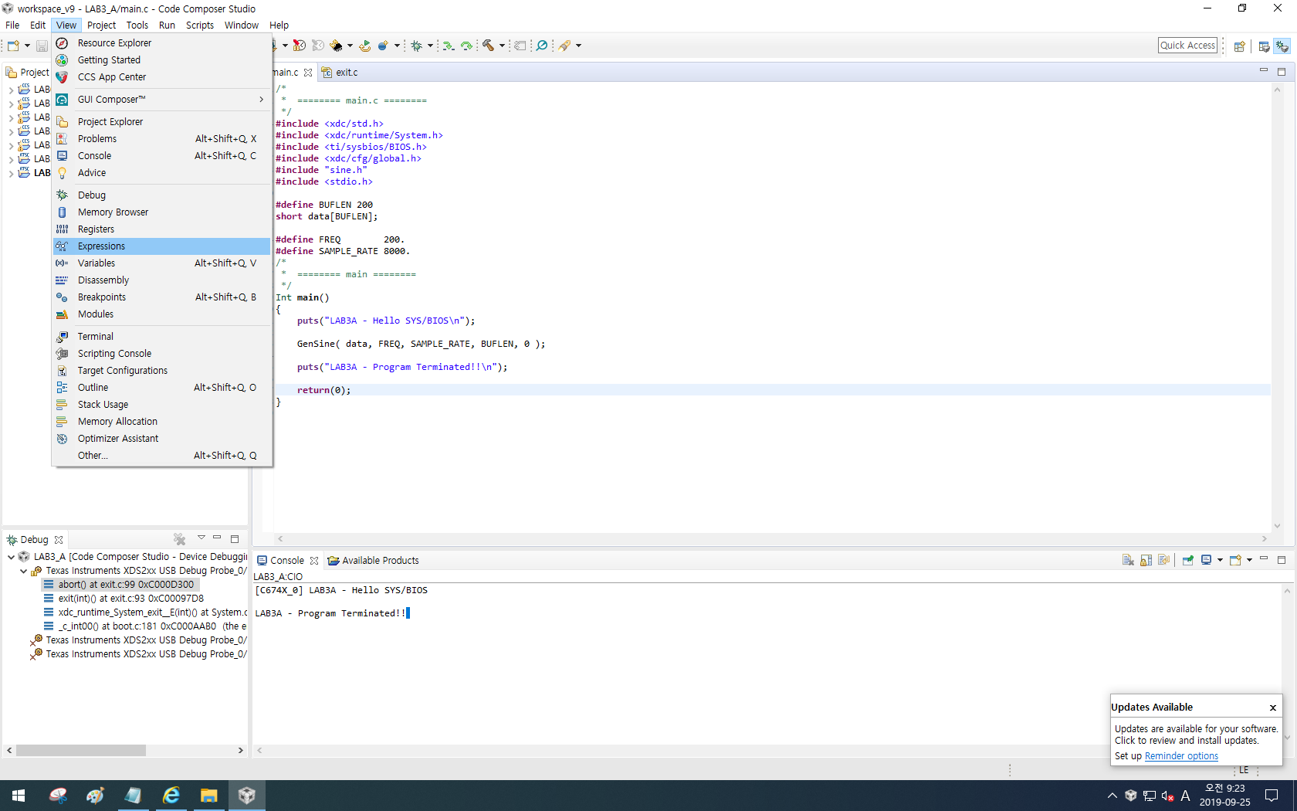Select Variables in View menu
This screenshot has width=1297, height=811.
click(x=161, y=263)
